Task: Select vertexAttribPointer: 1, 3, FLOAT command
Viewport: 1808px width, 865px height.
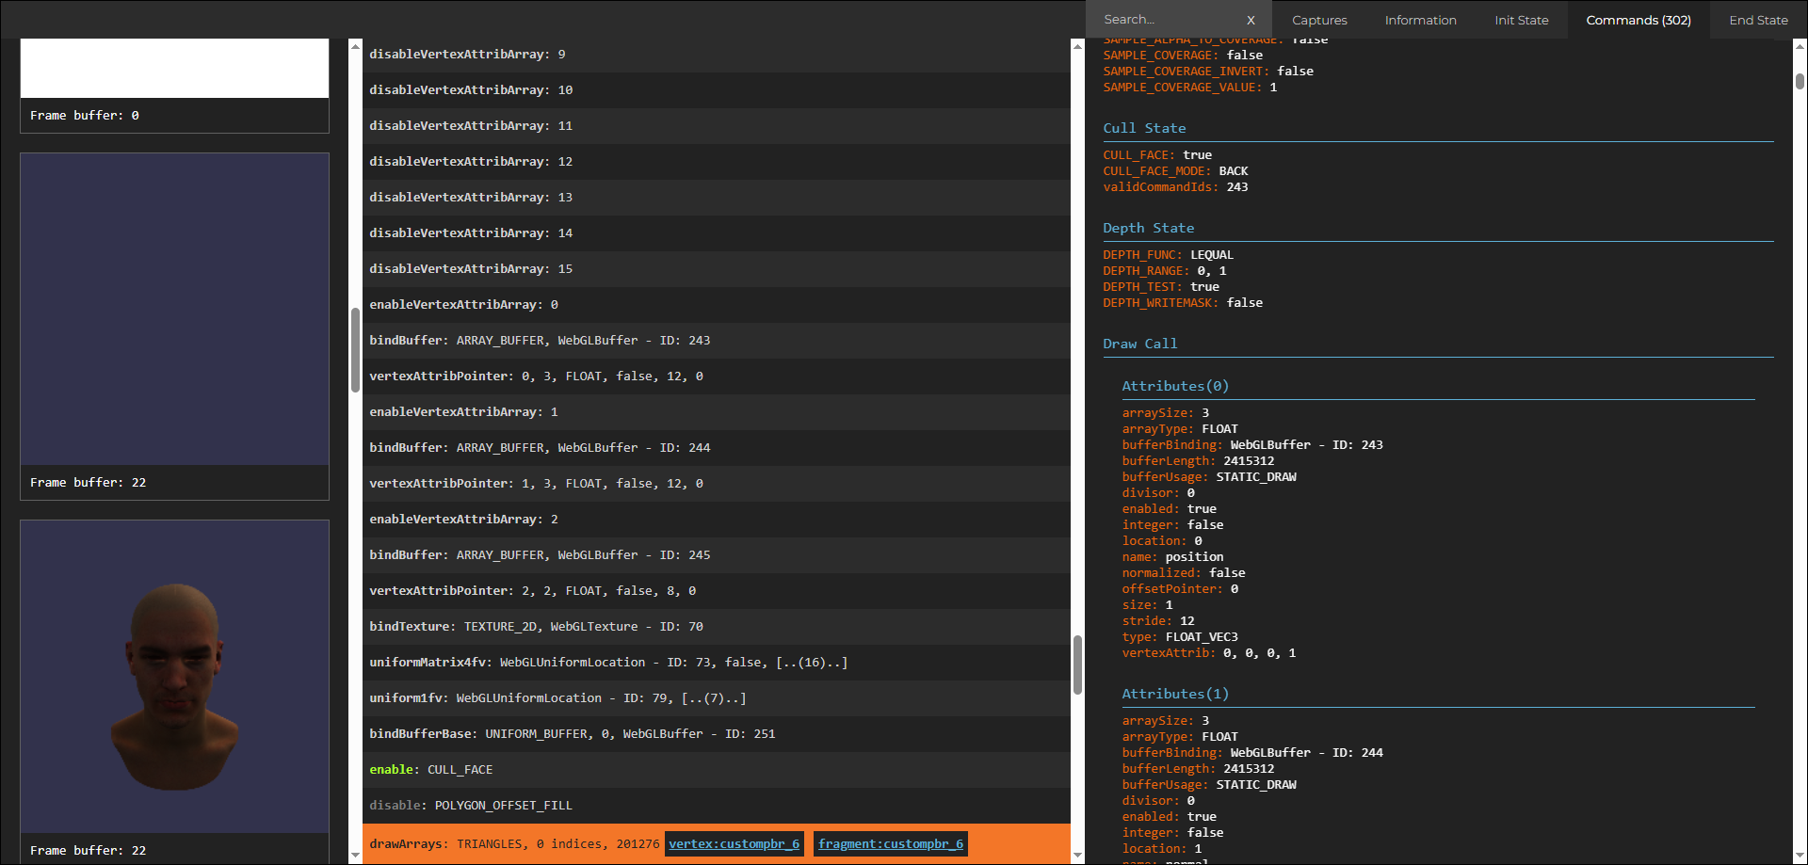Action: [716, 484]
